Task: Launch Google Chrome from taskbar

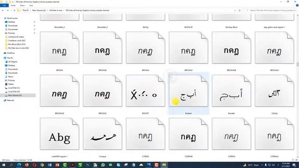Action: (42, 165)
